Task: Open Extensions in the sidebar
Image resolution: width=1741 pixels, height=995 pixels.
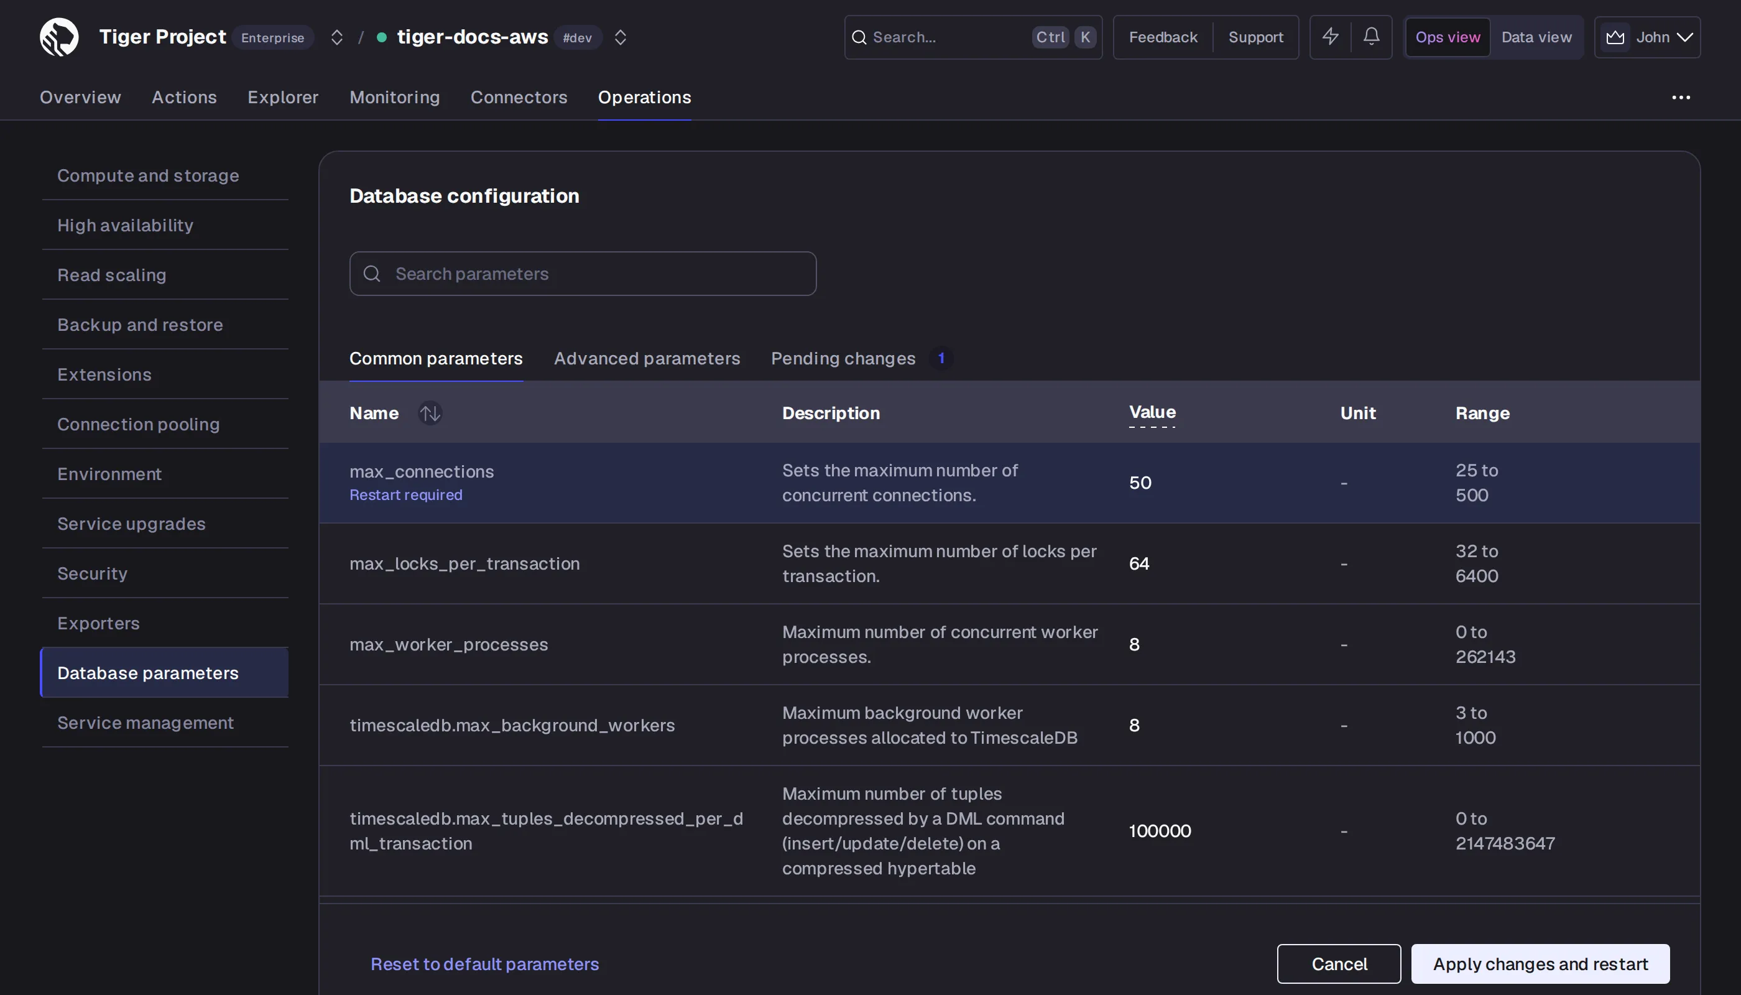Action: point(165,374)
